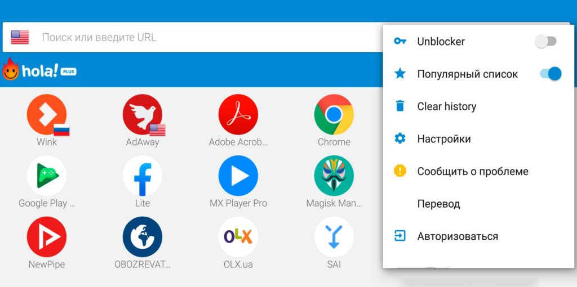Open Настройки menu entry
The width and height of the screenshot is (577, 287).
click(478, 138)
